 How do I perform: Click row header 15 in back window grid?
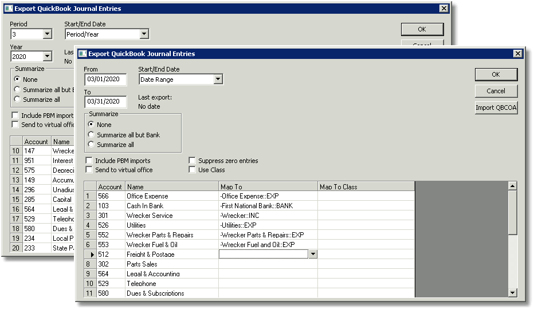tap(17, 199)
